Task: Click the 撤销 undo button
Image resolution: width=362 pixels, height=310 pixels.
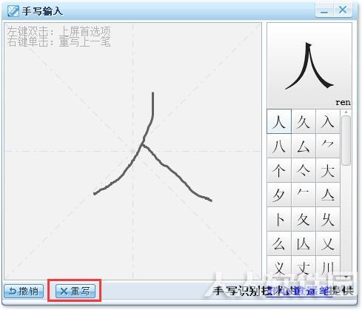Action: tap(24, 292)
